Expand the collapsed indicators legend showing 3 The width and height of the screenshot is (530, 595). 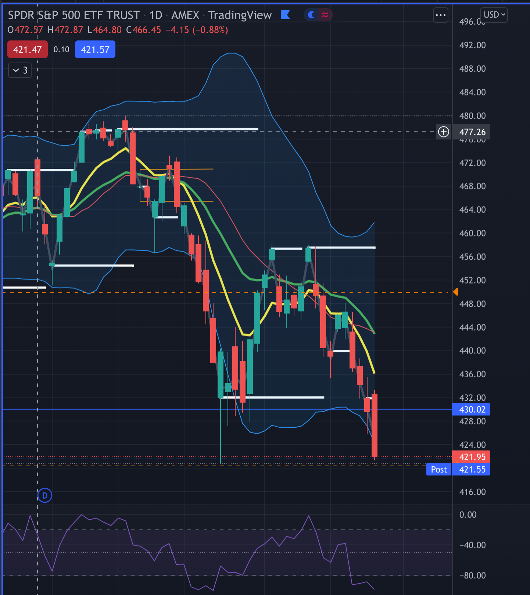[x=20, y=70]
